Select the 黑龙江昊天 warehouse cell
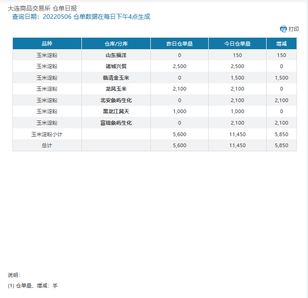 pos(116,111)
